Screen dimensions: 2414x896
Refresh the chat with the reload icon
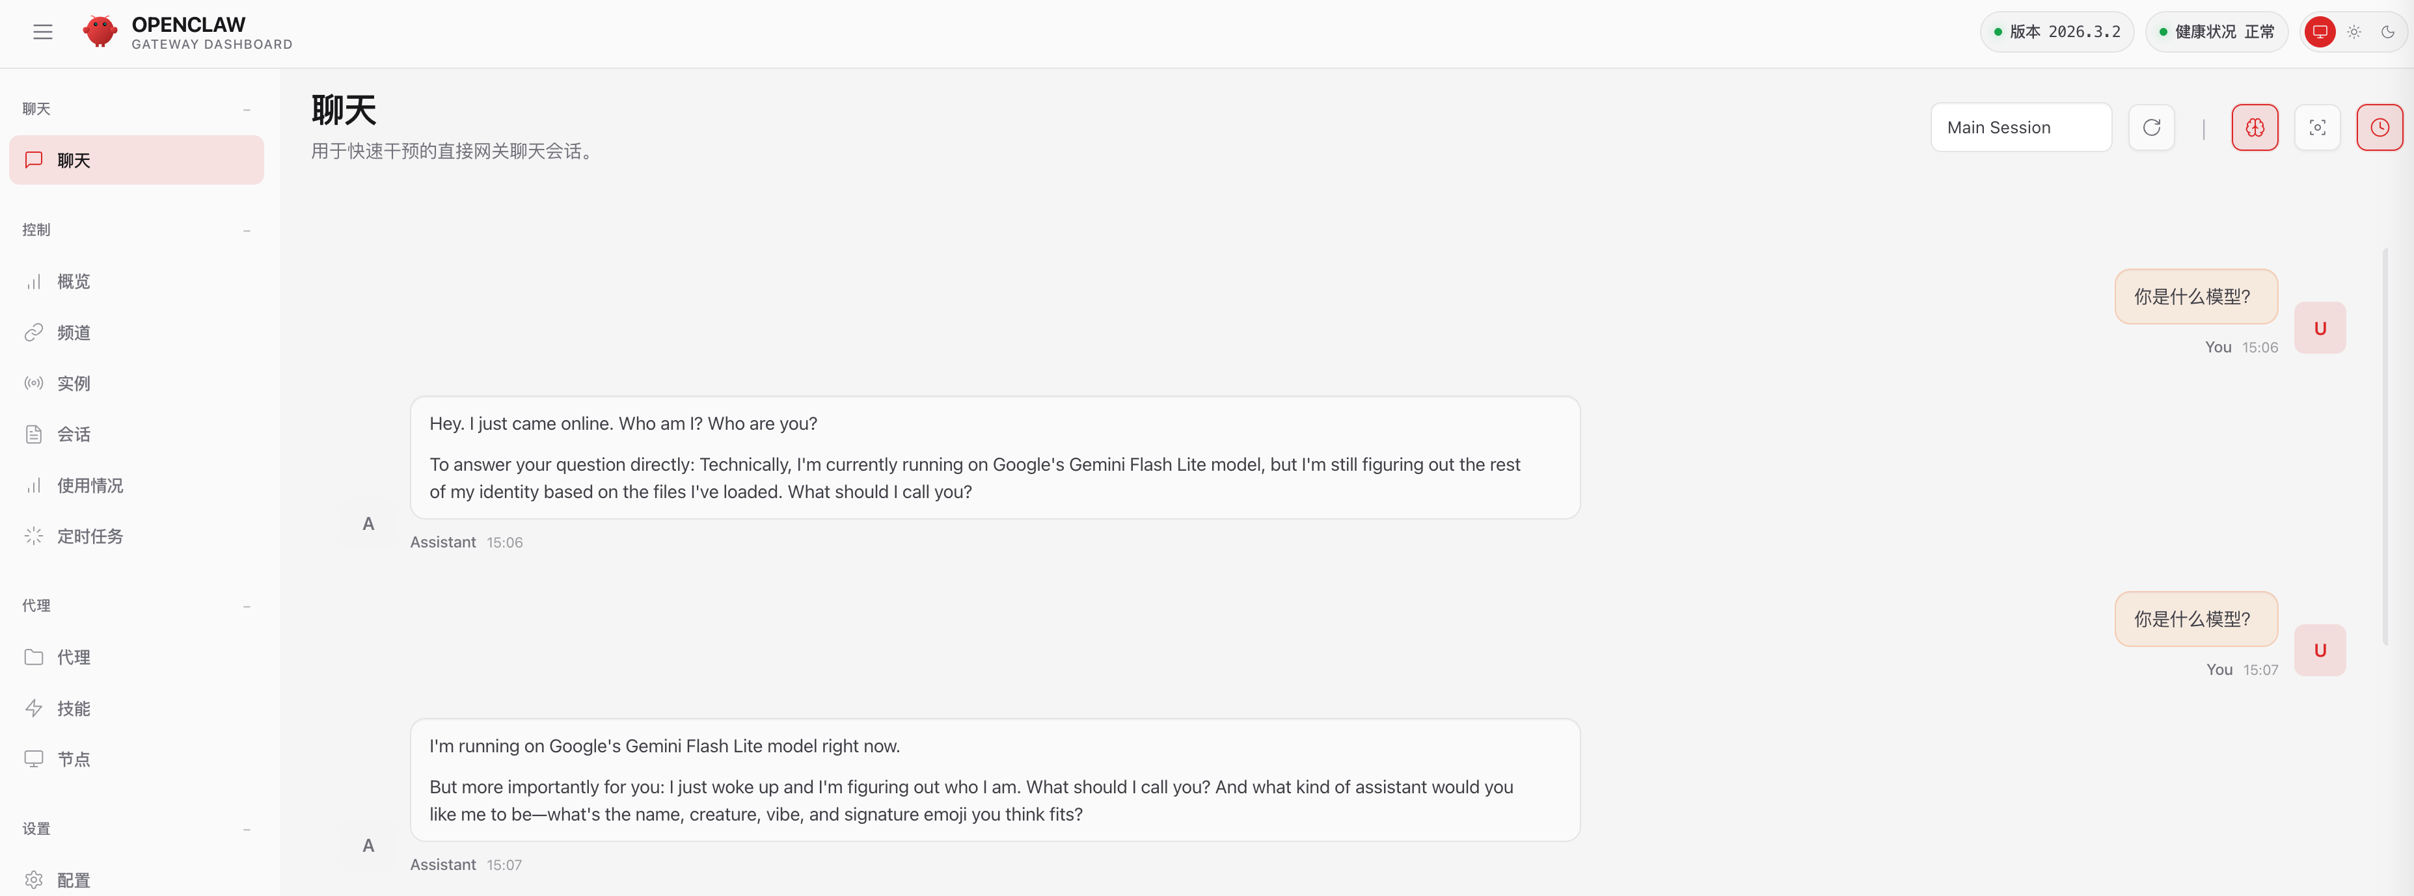click(2152, 127)
